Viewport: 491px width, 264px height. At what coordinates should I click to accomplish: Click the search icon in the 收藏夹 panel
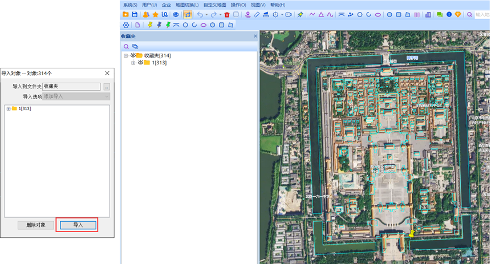pos(126,46)
